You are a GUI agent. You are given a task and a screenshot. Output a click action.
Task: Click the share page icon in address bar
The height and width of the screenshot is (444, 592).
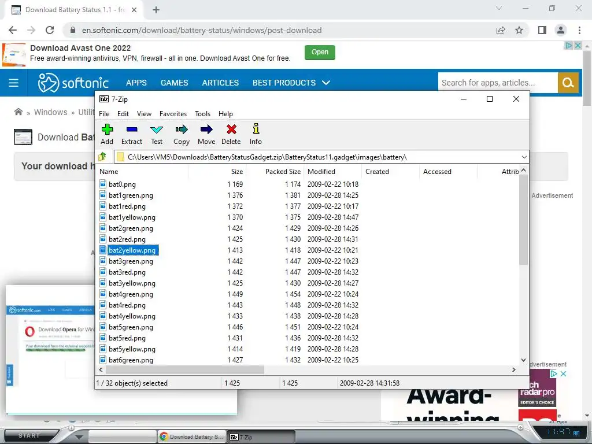501,30
